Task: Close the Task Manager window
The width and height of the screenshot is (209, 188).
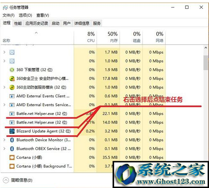Action: (201, 7)
